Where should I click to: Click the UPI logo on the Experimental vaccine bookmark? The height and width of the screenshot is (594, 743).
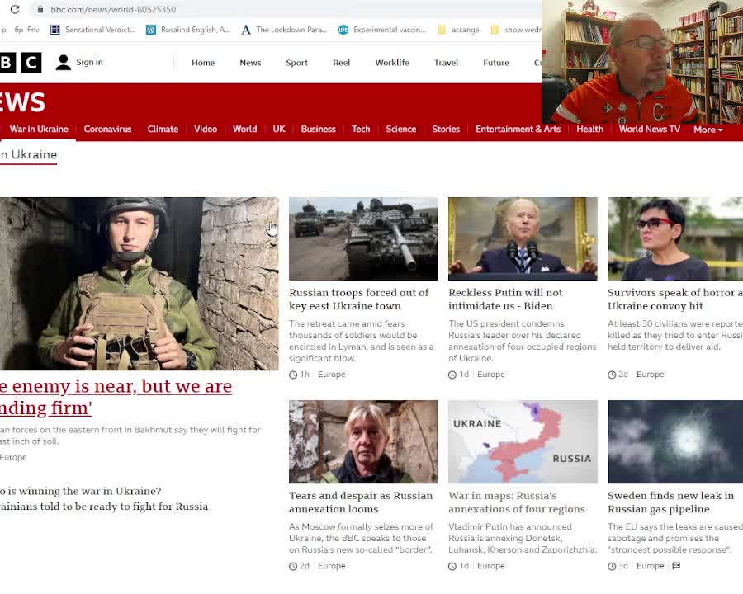343,30
